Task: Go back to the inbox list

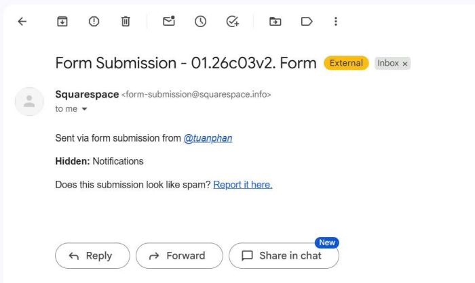Action: point(22,22)
